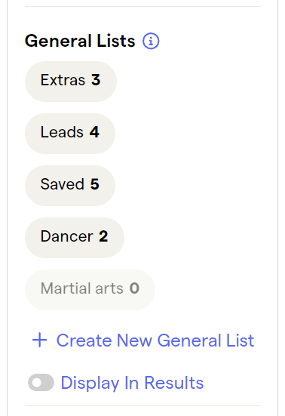Select the Dancer list chip
This screenshot has height=416, width=285.
pyautogui.click(x=75, y=238)
